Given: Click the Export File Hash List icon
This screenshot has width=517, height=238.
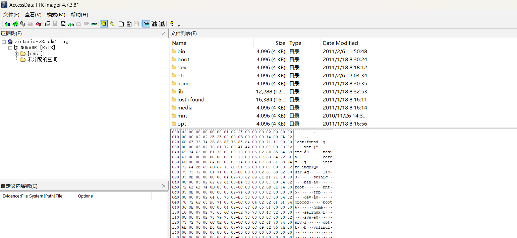Looking at the screenshot, I should pyautogui.click(x=129, y=24).
